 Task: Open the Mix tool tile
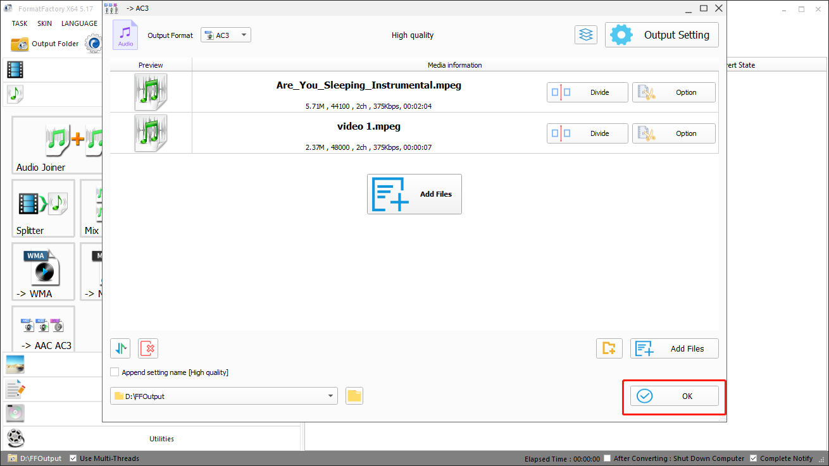click(x=92, y=208)
